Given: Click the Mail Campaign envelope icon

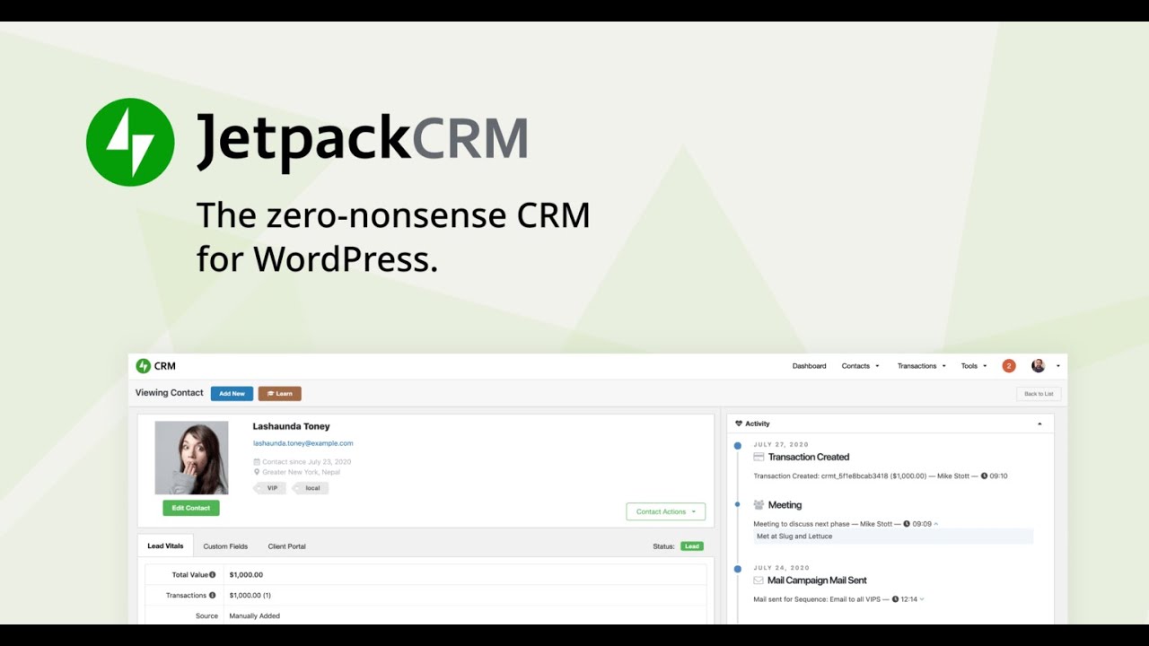Looking at the screenshot, I should [759, 581].
